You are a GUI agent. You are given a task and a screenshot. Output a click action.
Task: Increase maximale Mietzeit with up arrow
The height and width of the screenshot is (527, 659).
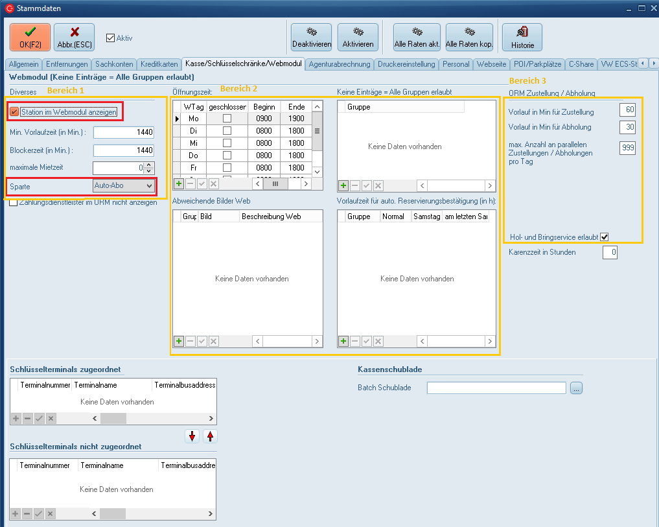pyautogui.click(x=149, y=165)
